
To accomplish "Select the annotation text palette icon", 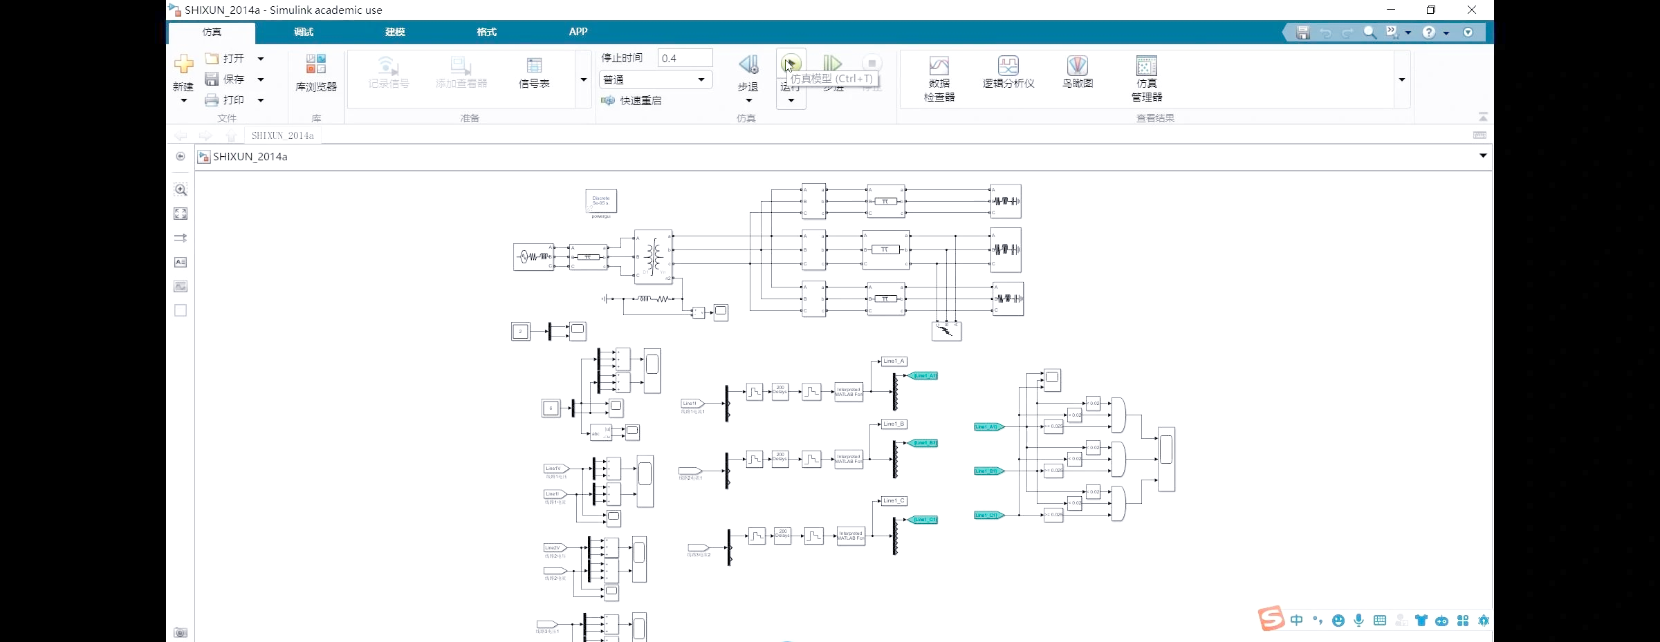I will click(x=181, y=262).
